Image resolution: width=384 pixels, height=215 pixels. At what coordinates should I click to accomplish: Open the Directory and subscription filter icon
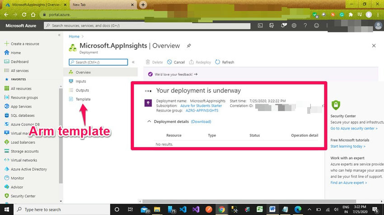tap(272, 25)
